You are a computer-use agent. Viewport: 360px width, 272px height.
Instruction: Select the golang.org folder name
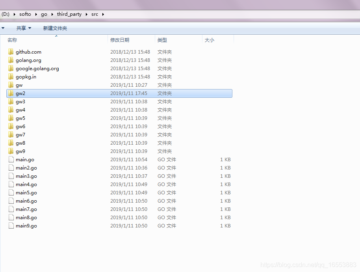coord(28,60)
